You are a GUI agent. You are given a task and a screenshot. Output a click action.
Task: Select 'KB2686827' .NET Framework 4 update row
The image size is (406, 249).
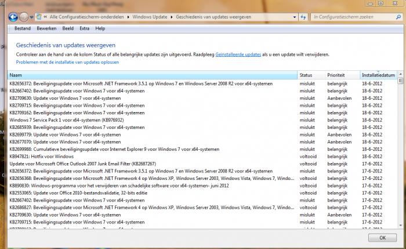tap(152, 208)
